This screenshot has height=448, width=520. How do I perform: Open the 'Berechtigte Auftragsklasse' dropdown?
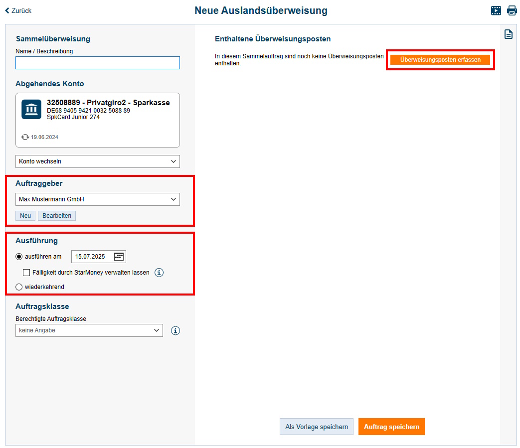click(89, 330)
